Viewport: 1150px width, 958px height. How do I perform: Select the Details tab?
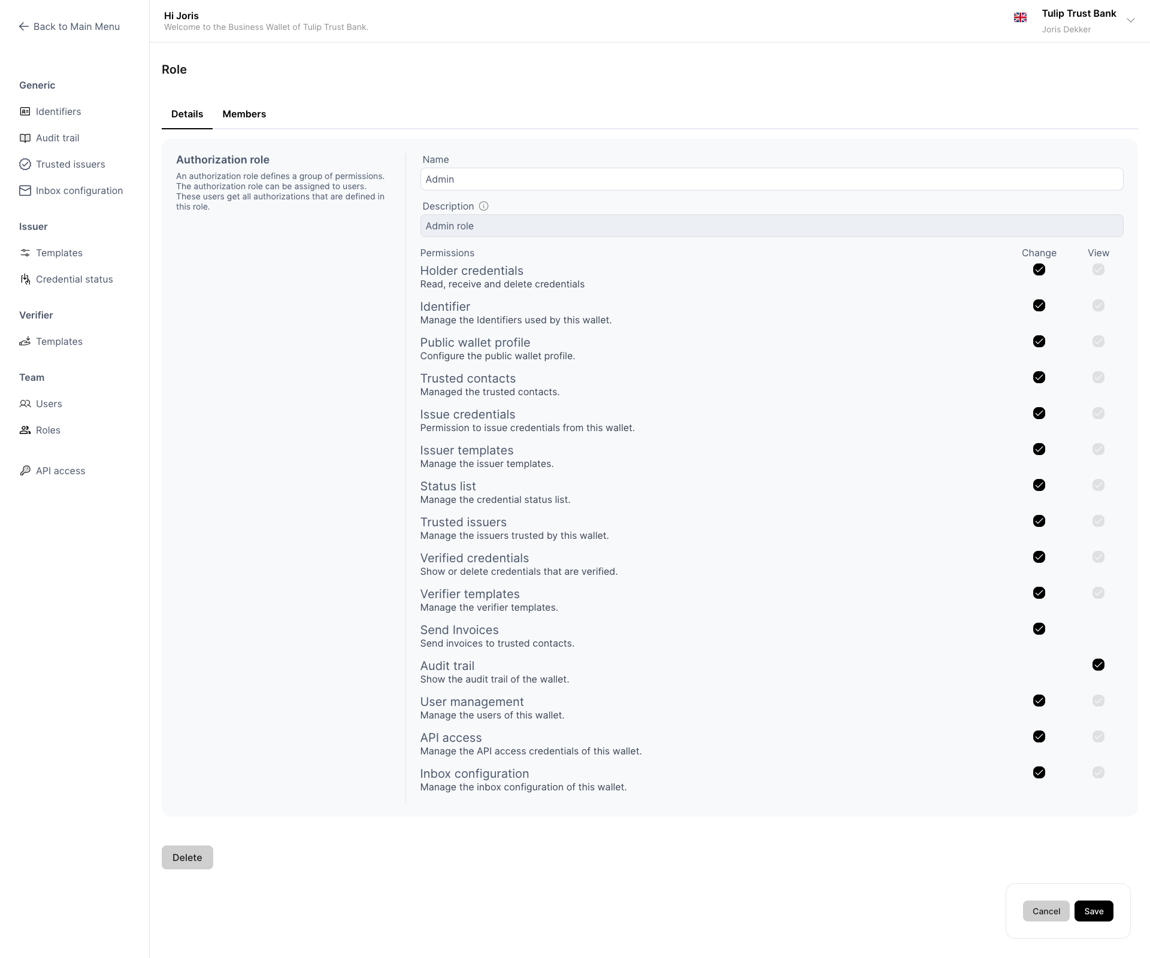(187, 114)
